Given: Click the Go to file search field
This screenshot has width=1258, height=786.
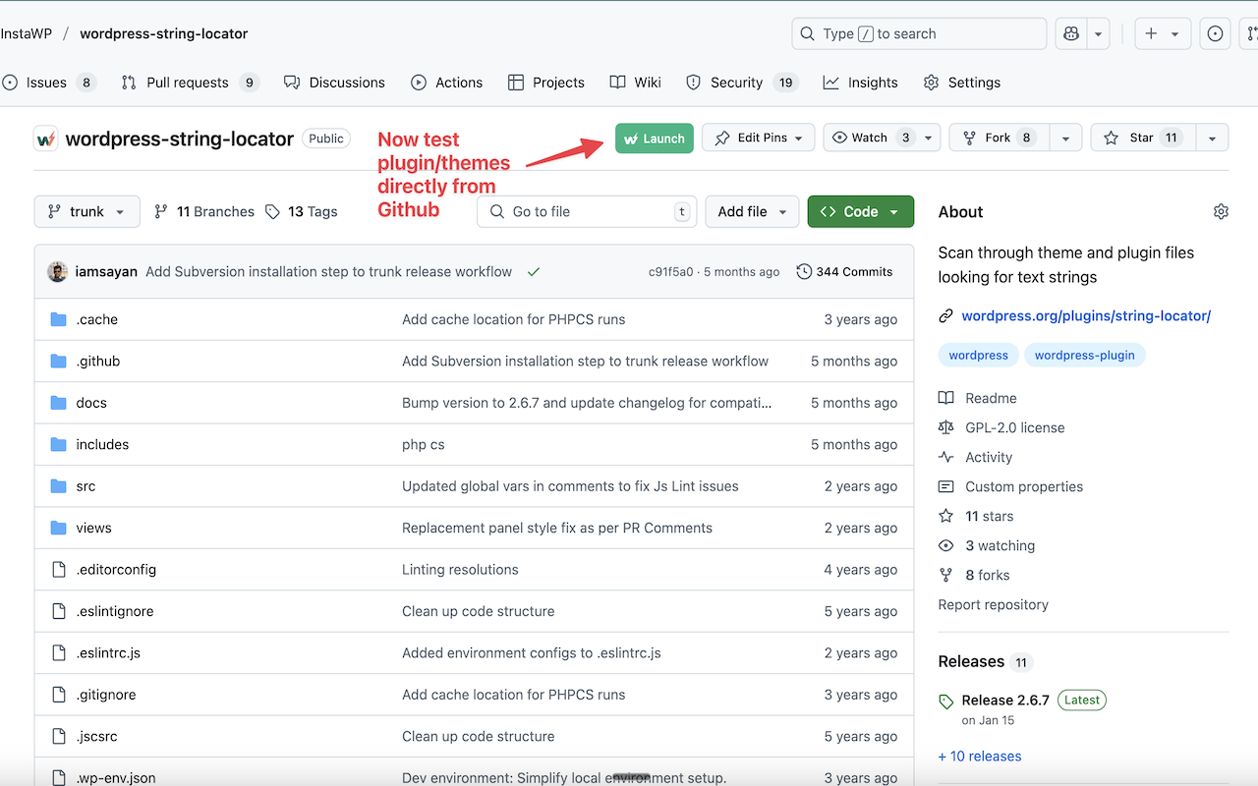Looking at the screenshot, I should [586, 211].
